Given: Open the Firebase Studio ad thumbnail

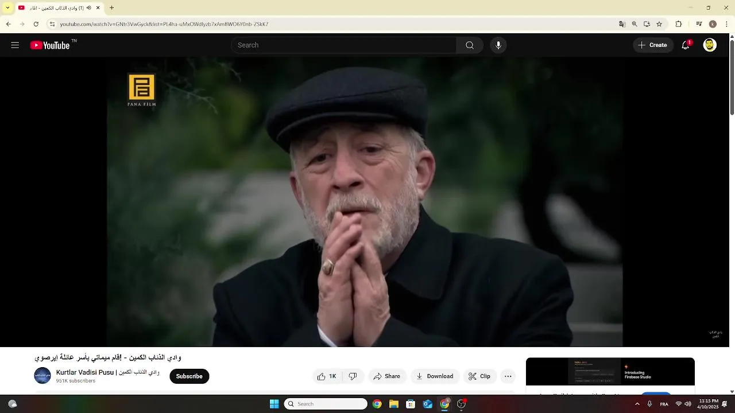Looking at the screenshot, I should pyautogui.click(x=610, y=372).
